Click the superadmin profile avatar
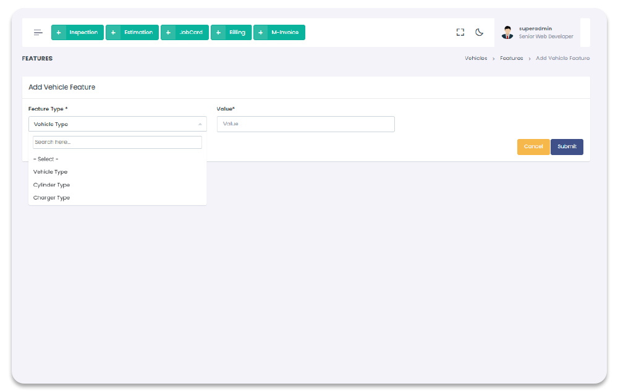The image size is (618, 391). (507, 33)
